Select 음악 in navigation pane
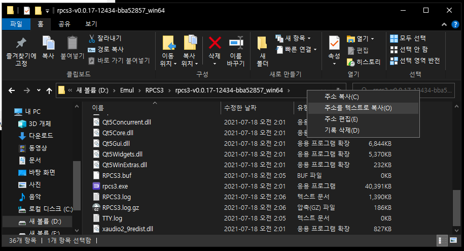The width and height of the screenshot is (464, 251). point(29,197)
